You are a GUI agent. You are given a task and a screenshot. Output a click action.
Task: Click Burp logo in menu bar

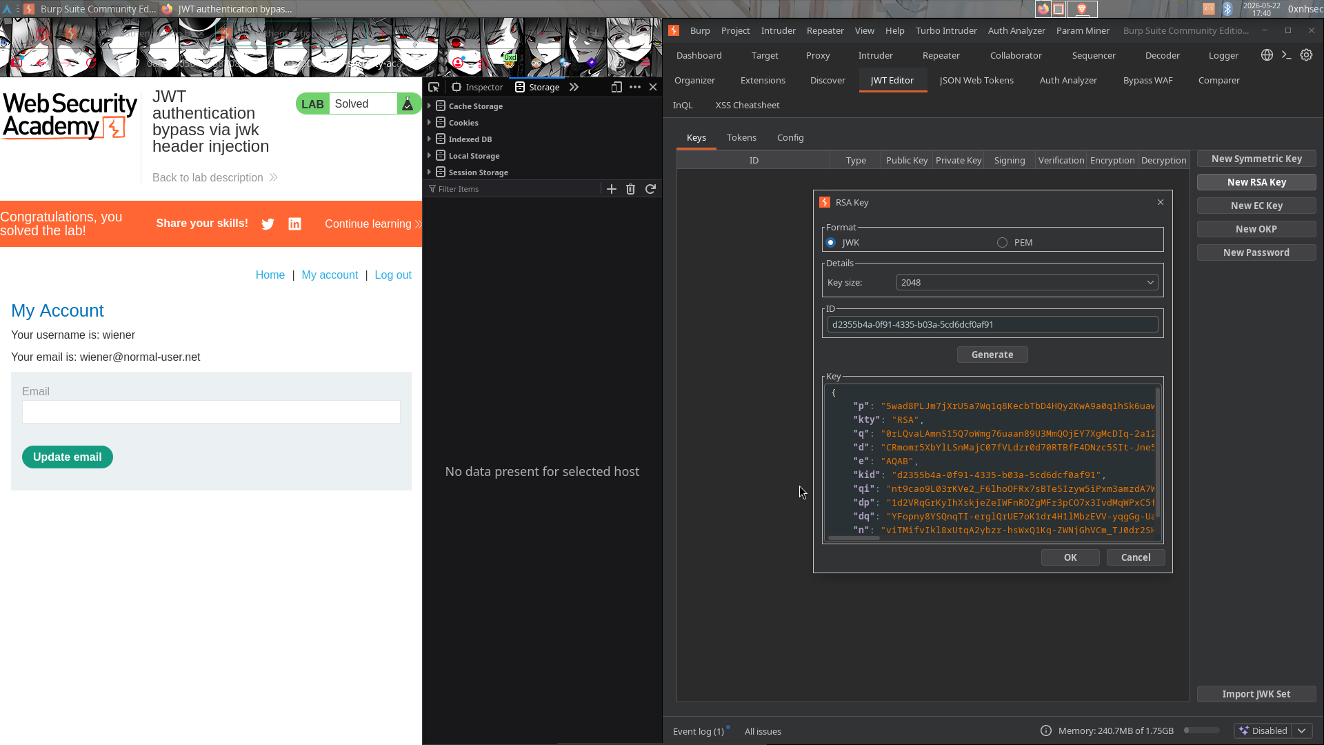pos(674,30)
